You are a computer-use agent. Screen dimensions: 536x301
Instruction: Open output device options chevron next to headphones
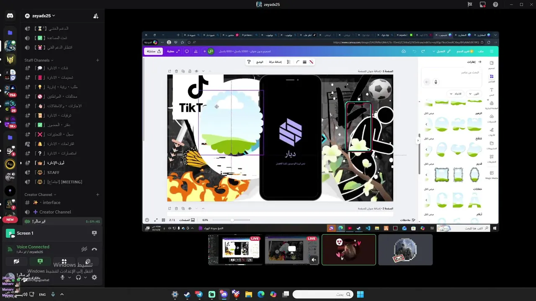click(85, 277)
